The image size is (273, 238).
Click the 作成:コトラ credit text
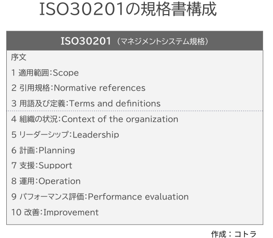pos(233,234)
